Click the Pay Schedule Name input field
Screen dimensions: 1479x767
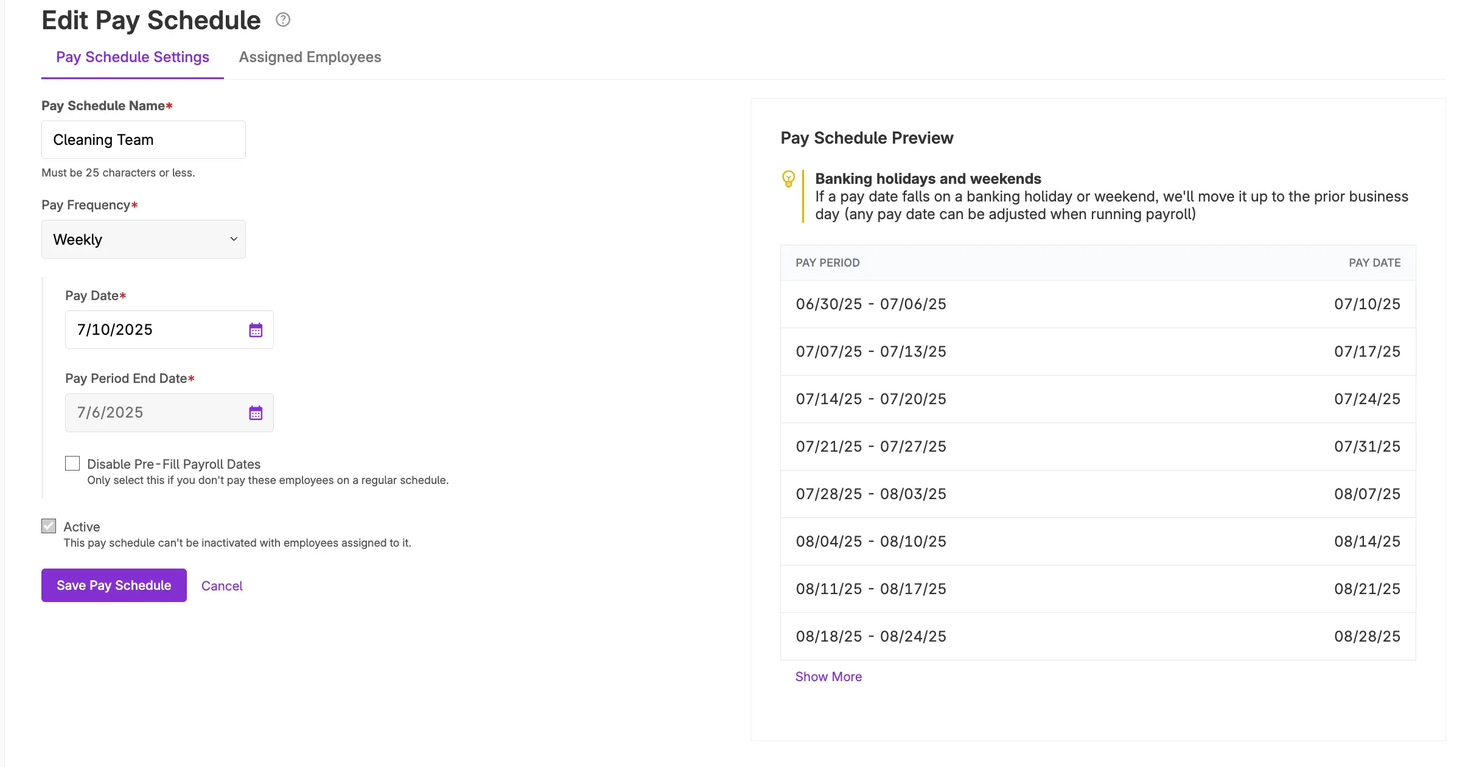(x=144, y=140)
